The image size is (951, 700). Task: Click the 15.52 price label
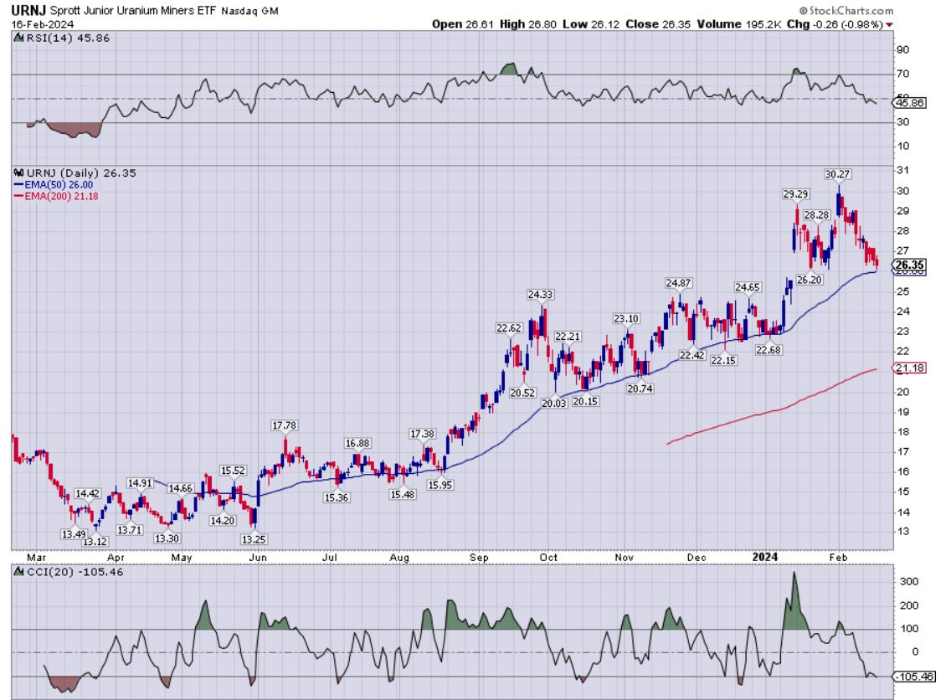point(233,470)
